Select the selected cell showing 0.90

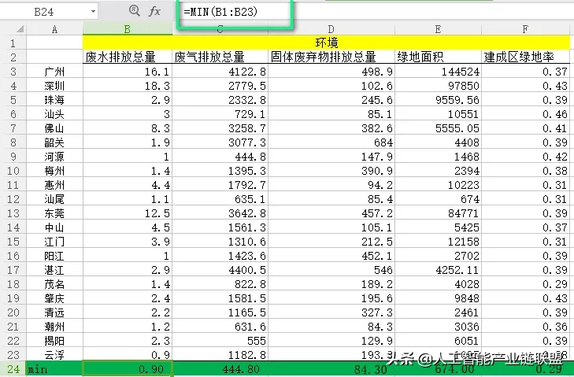point(127,368)
